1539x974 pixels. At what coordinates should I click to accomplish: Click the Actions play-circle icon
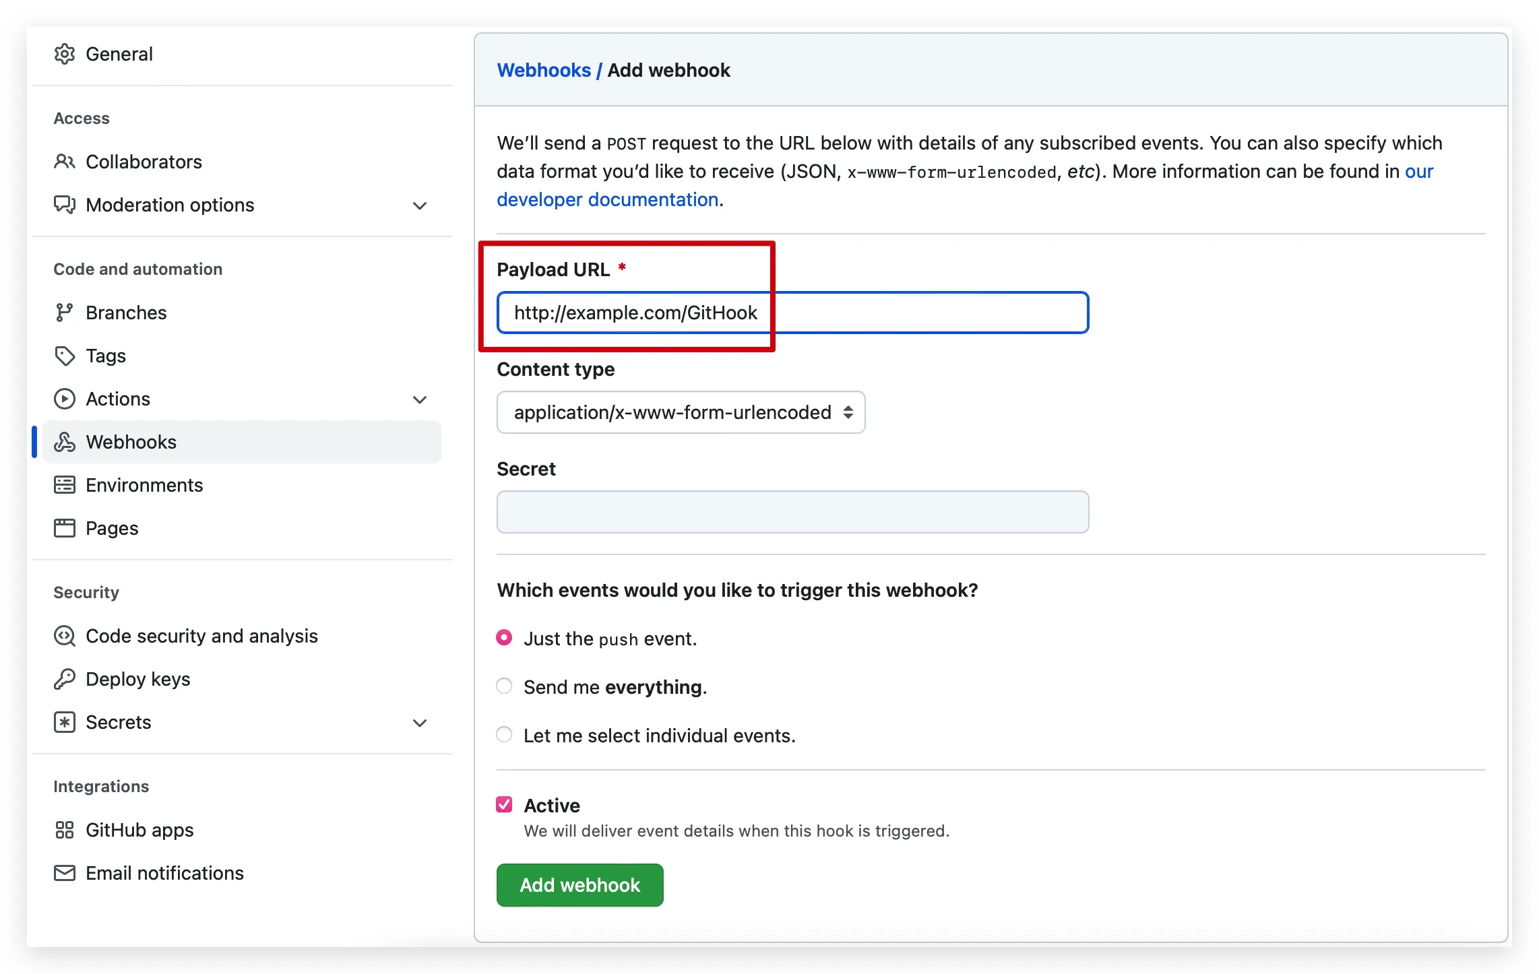coord(65,399)
